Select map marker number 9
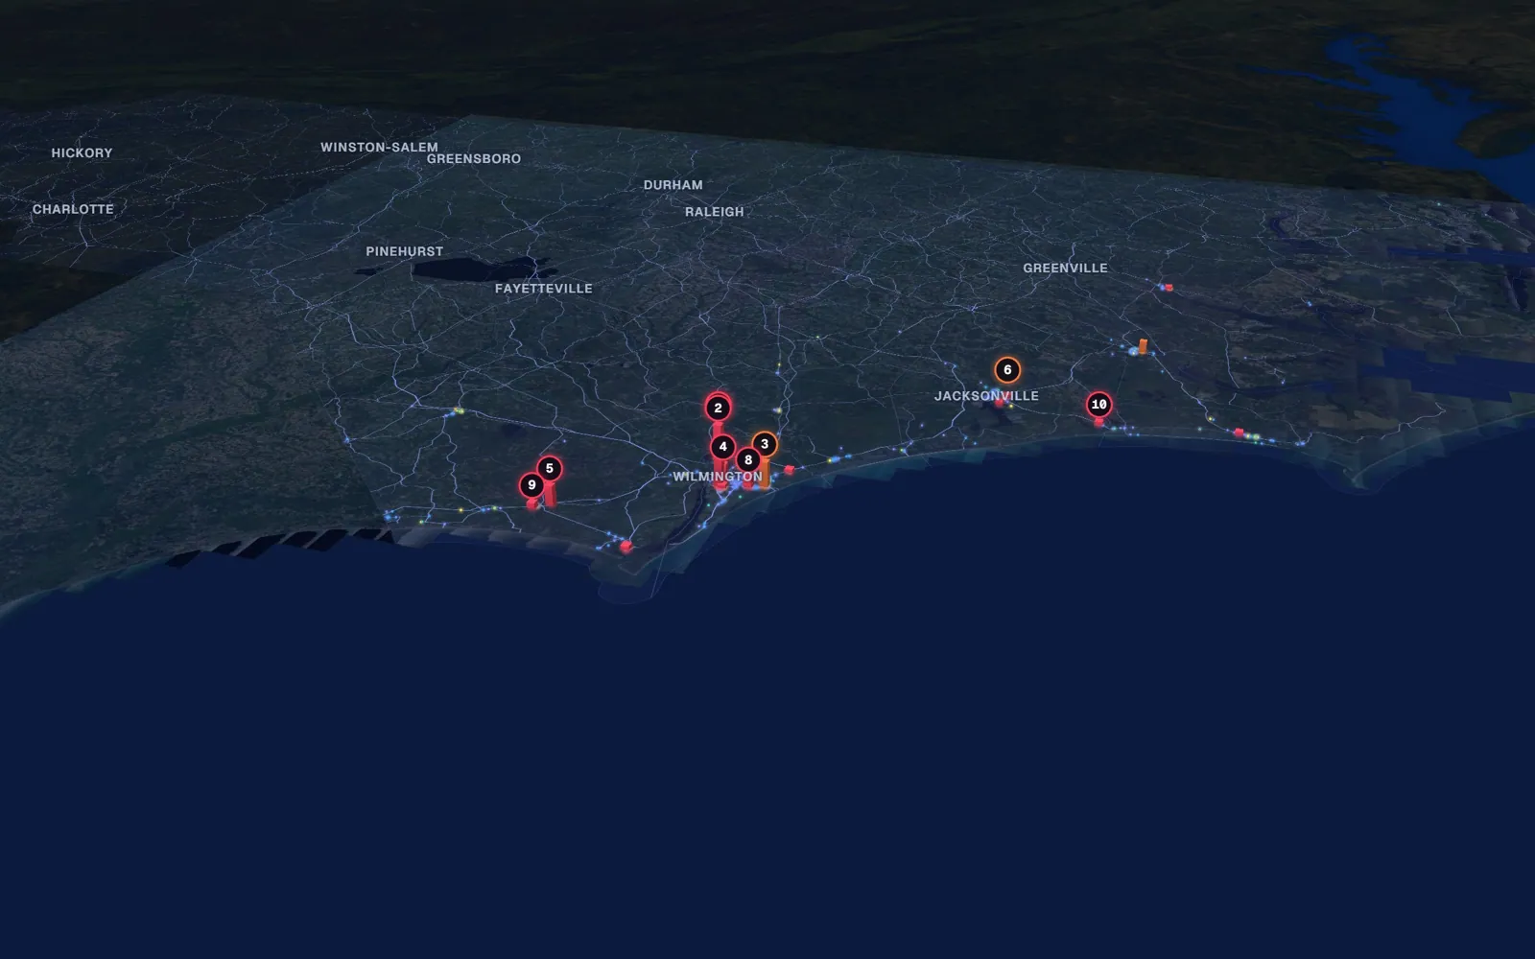 [531, 485]
